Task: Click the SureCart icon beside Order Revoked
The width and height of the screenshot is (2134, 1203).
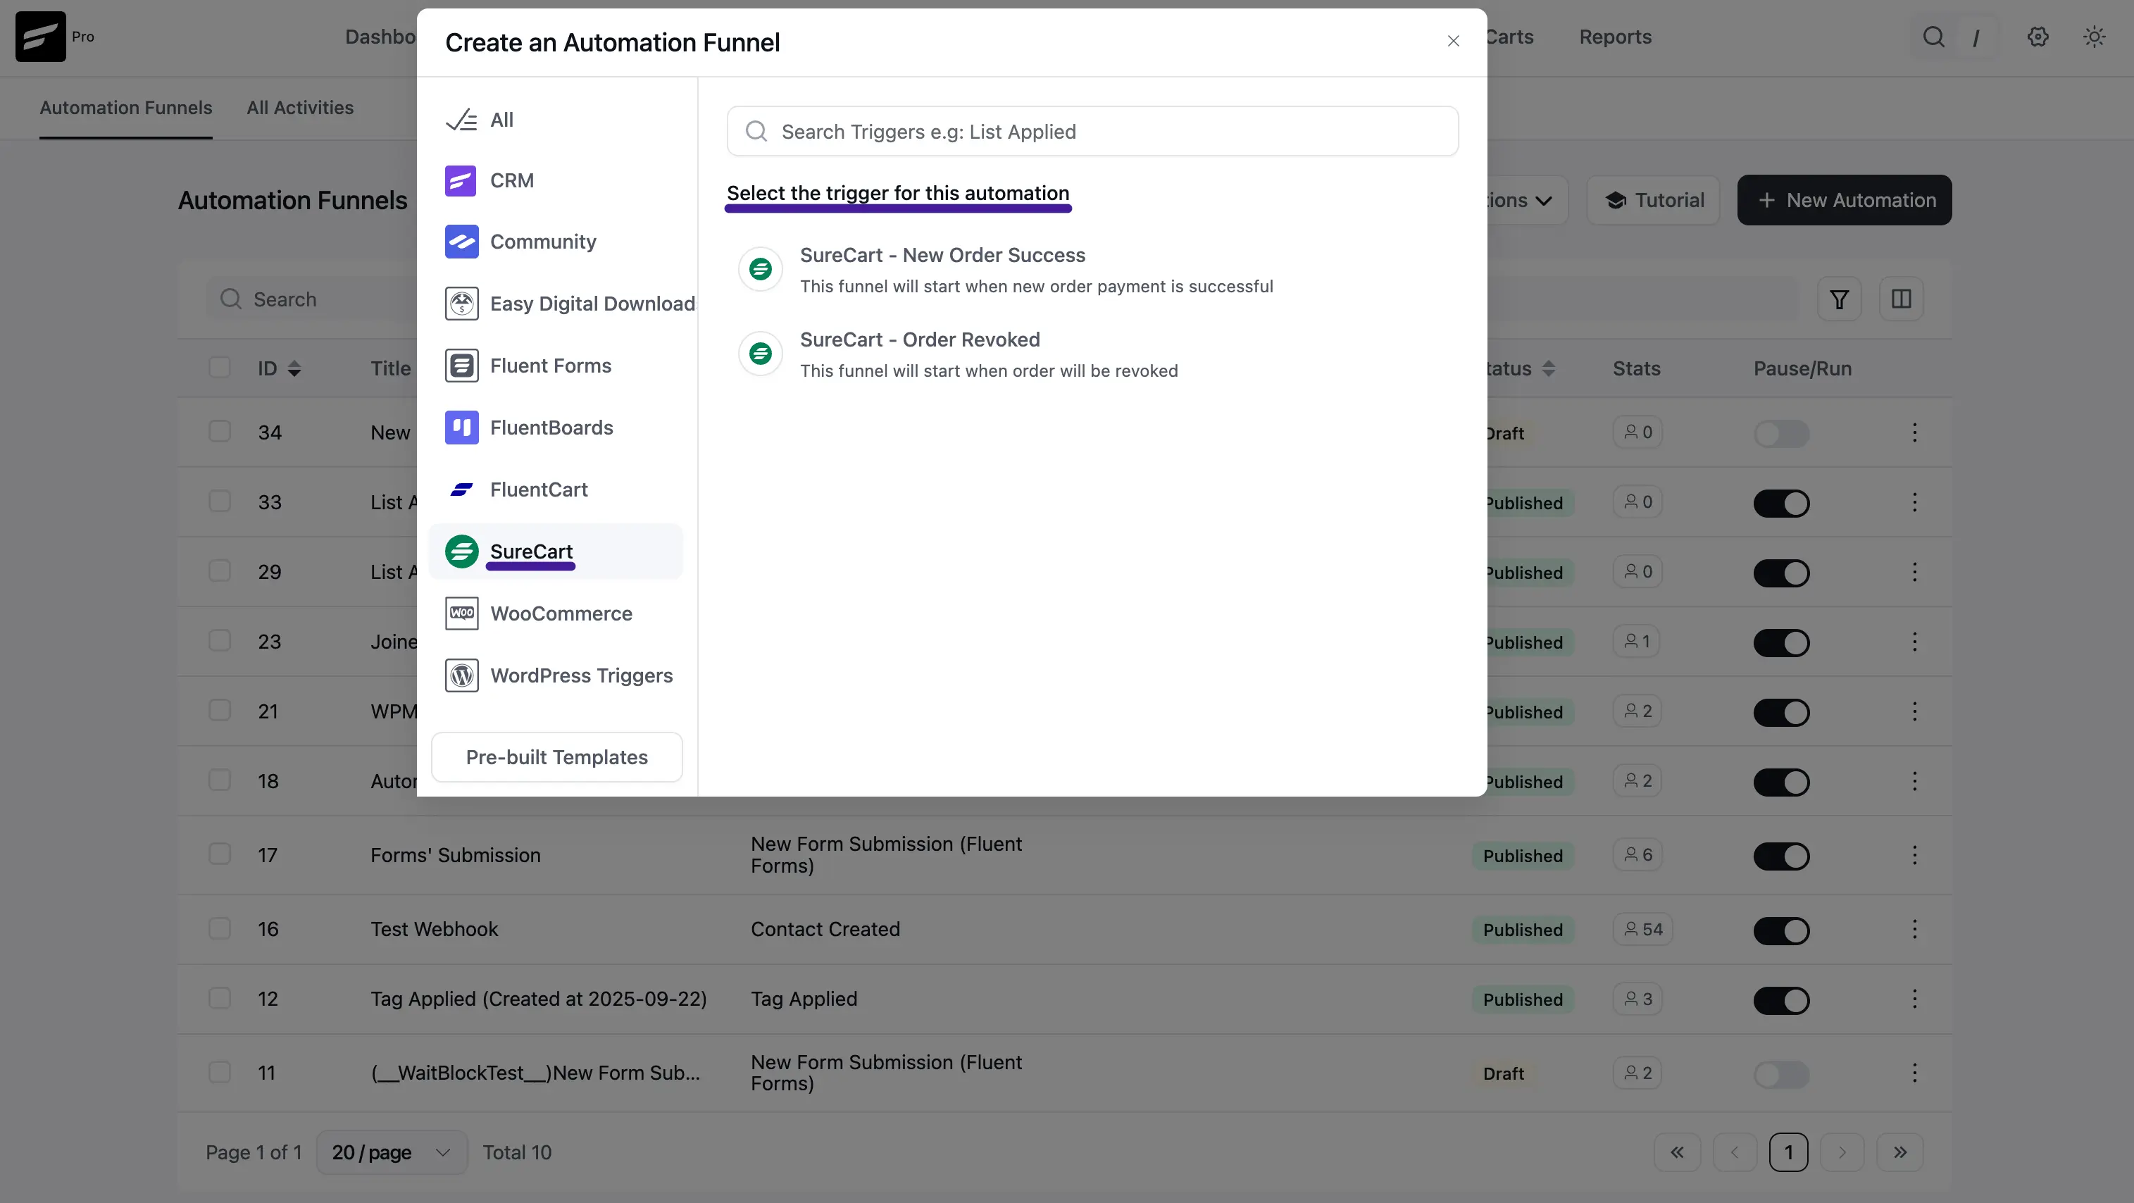Action: (x=761, y=354)
